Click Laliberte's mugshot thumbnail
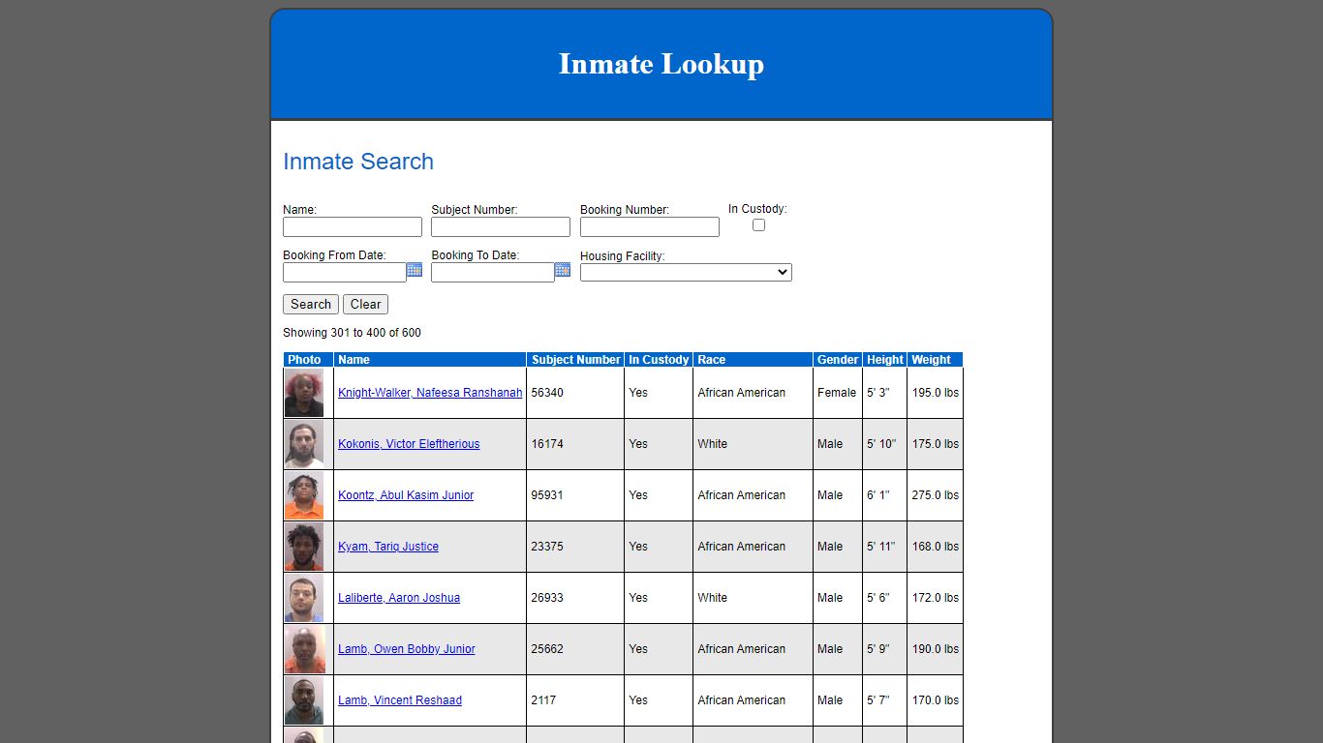 tap(304, 598)
